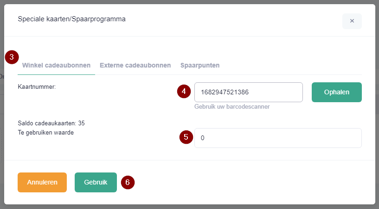Cancel with the Annuleren button
The image size is (379, 209).
click(42, 182)
